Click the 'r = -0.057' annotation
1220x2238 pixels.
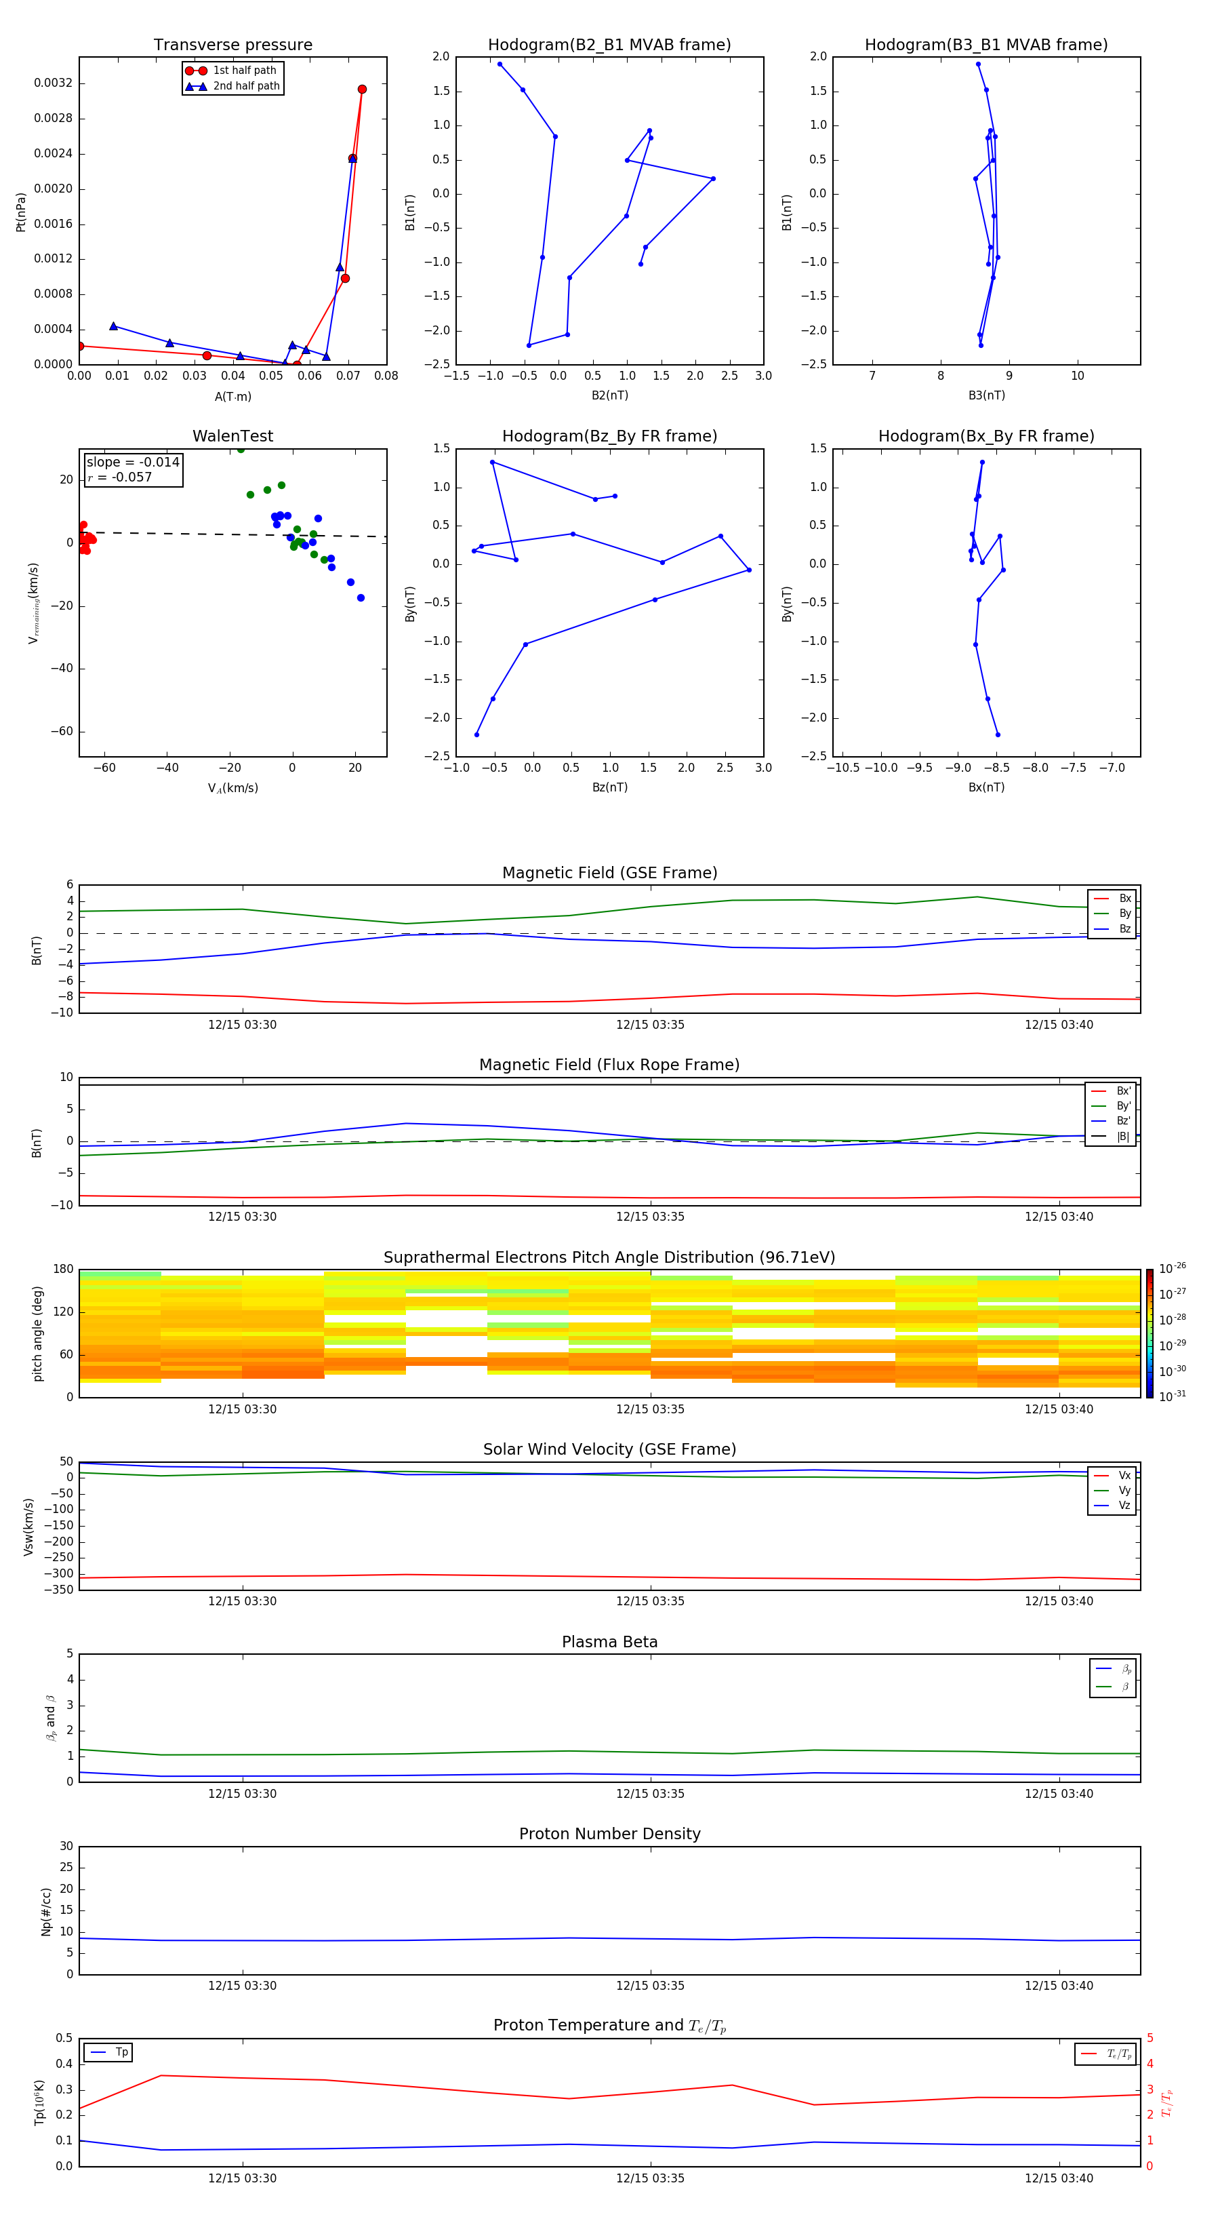[120, 477]
